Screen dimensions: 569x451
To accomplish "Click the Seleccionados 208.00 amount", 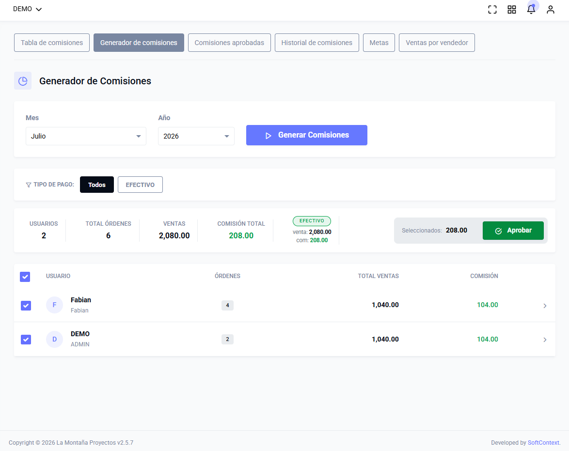I will (457, 231).
